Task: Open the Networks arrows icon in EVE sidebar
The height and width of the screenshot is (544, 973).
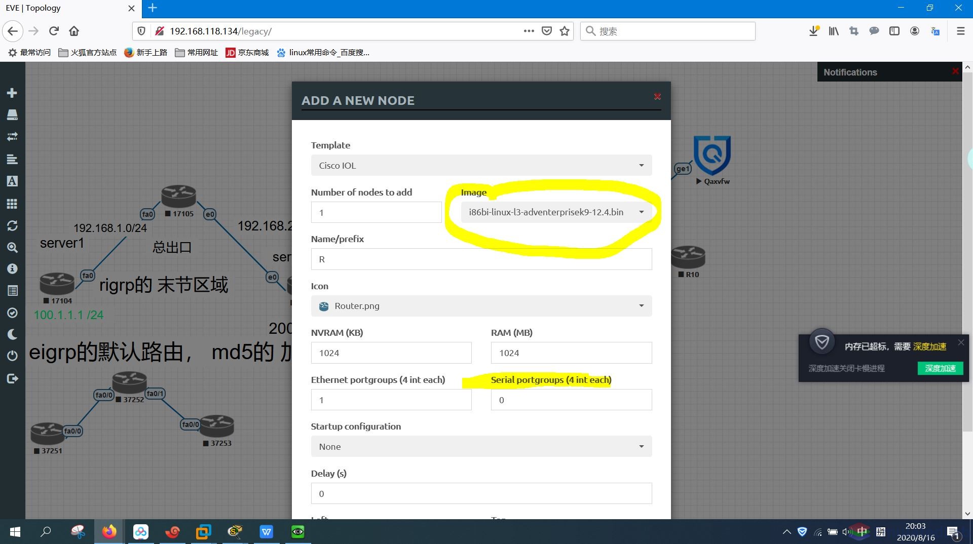Action: [x=12, y=137]
